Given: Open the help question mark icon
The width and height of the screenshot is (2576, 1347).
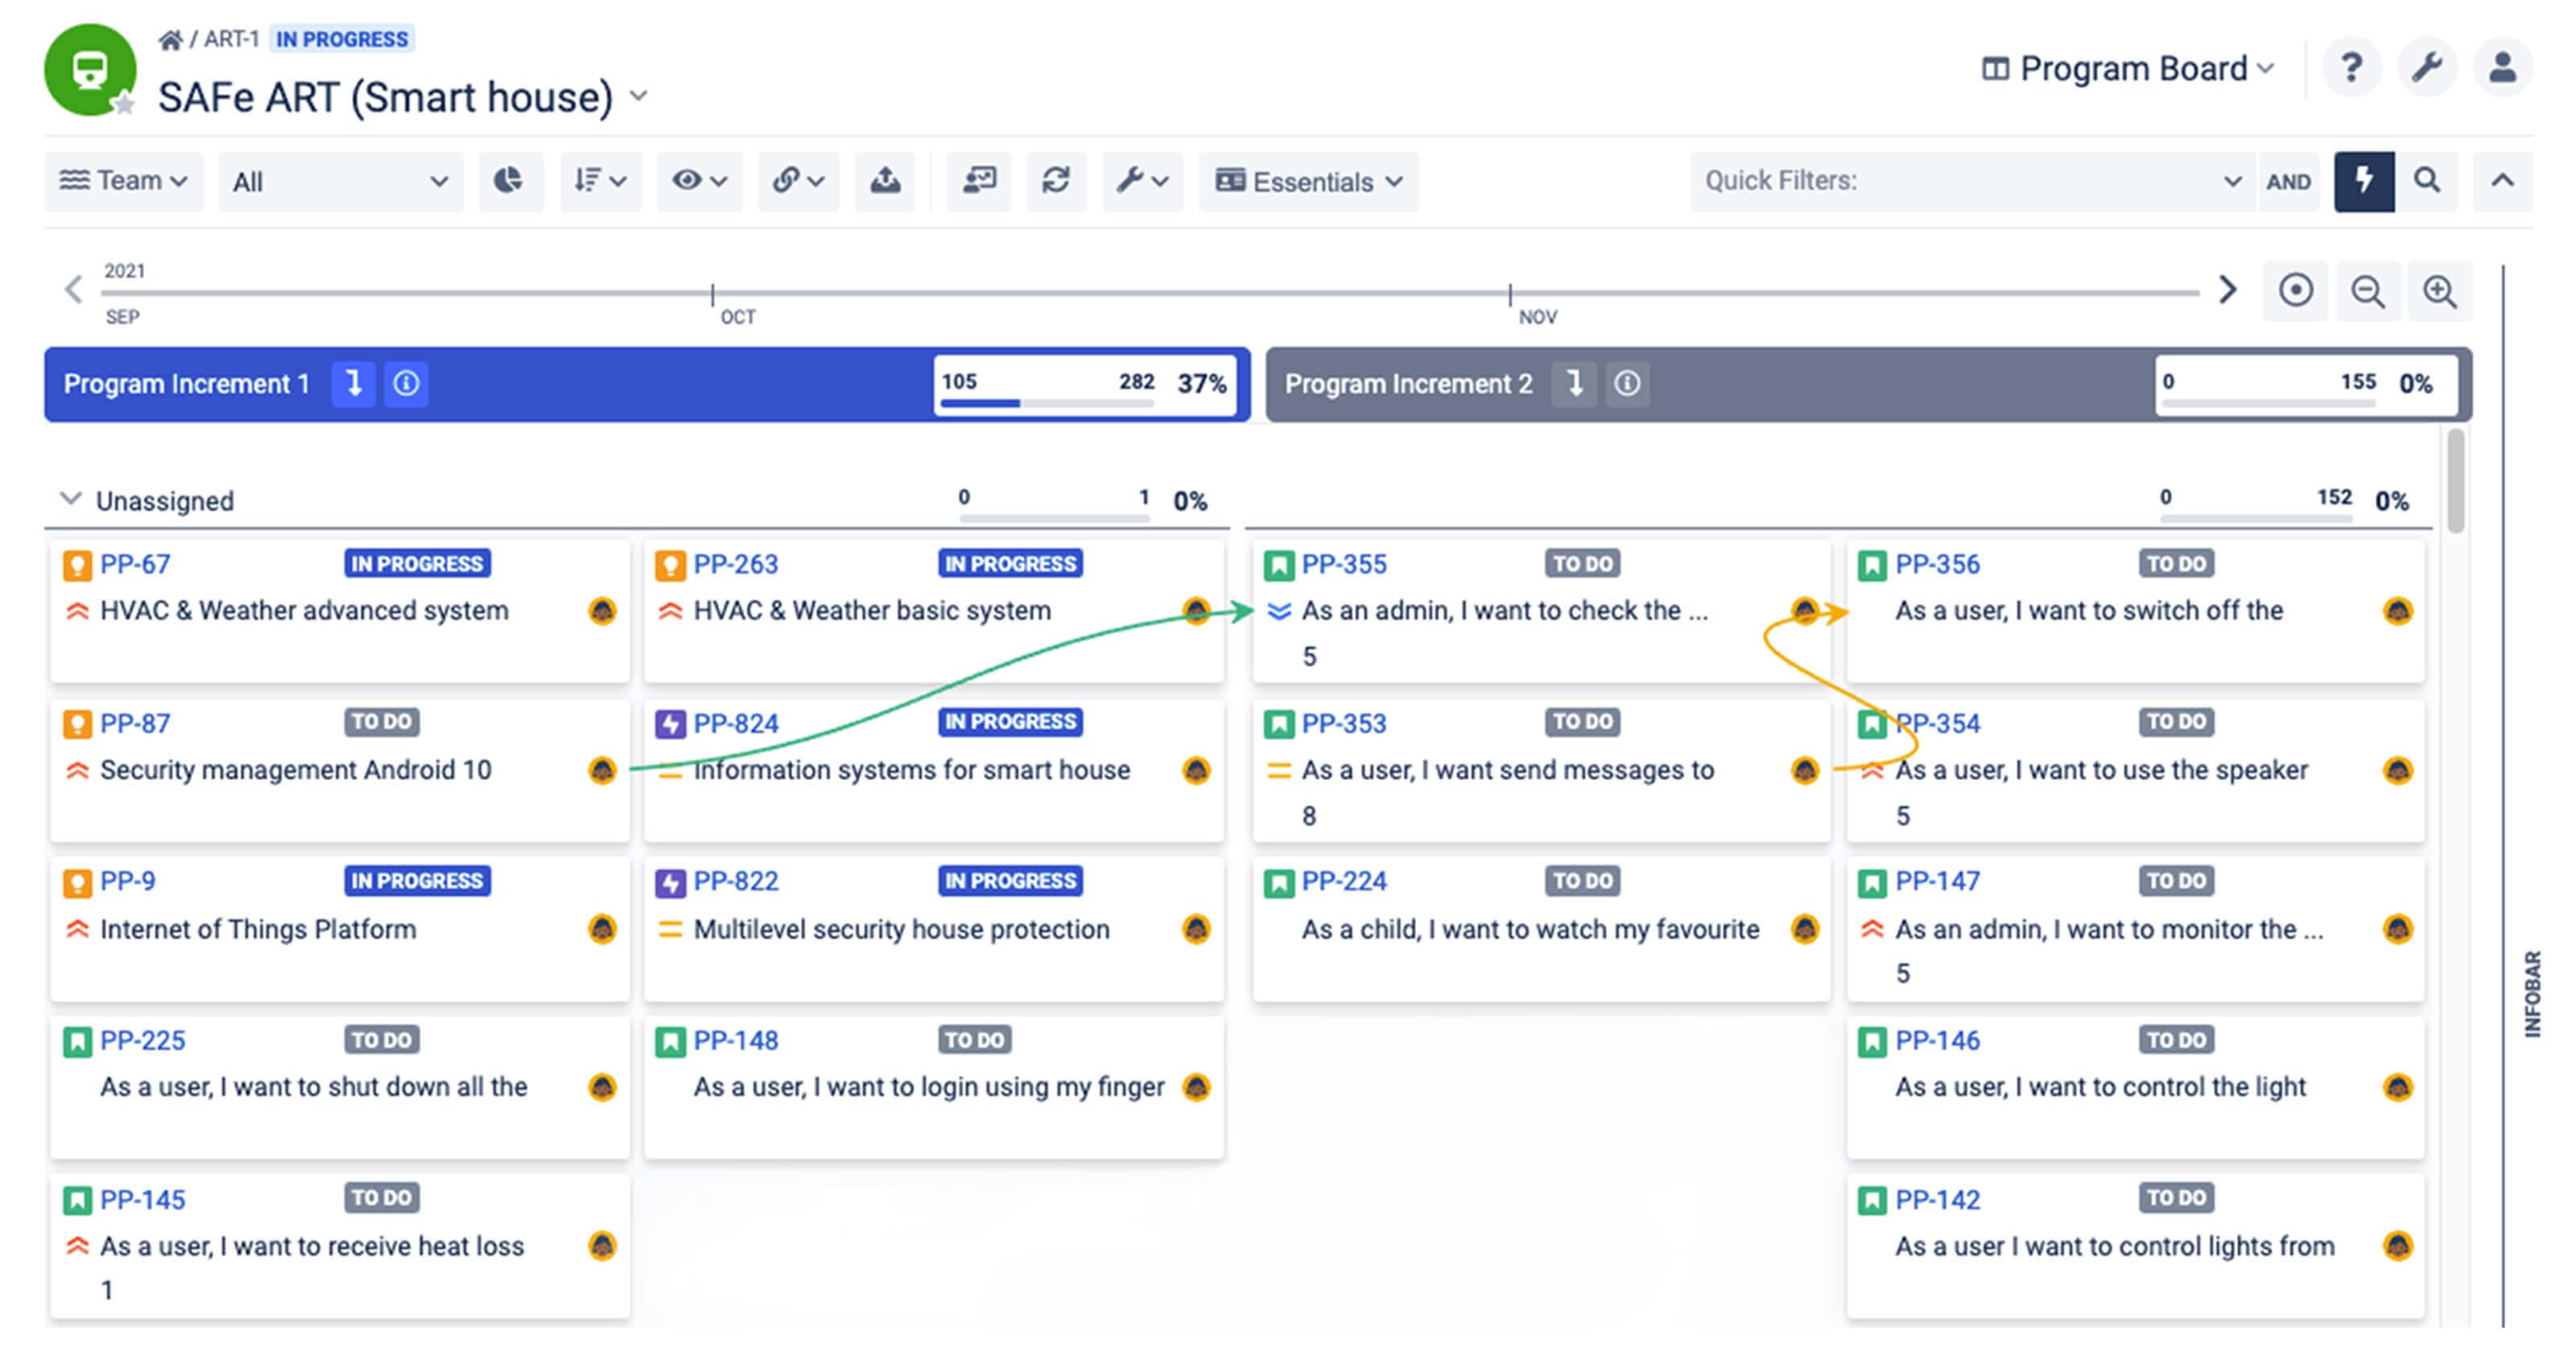Looking at the screenshot, I should pos(2351,68).
